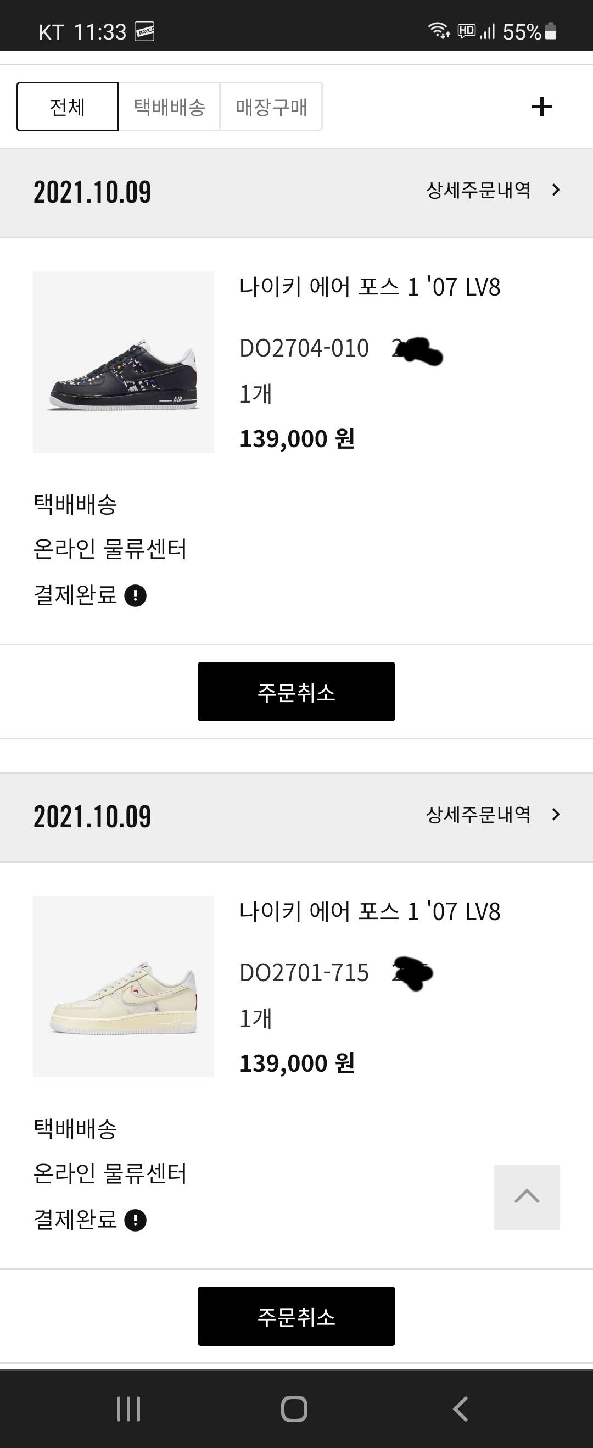Open the black Air Force 1 shoe thumbnail

click(x=124, y=362)
